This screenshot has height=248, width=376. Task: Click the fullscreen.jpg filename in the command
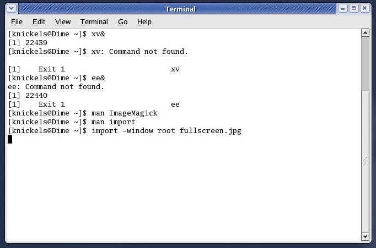click(x=211, y=131)
